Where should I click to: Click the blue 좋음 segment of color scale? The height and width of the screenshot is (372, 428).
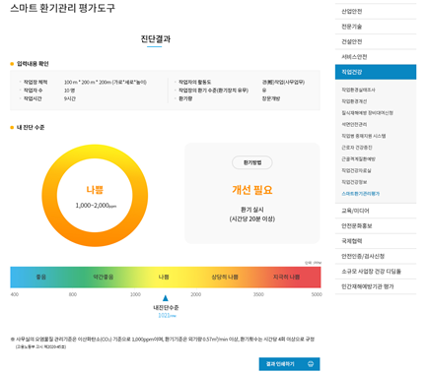(x=41, y=278)
